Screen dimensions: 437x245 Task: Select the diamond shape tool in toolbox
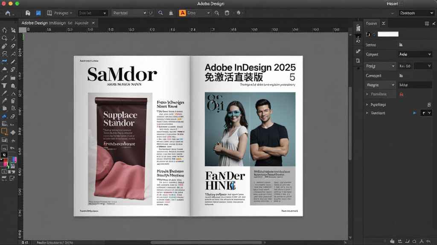click(x=13, y=133)
